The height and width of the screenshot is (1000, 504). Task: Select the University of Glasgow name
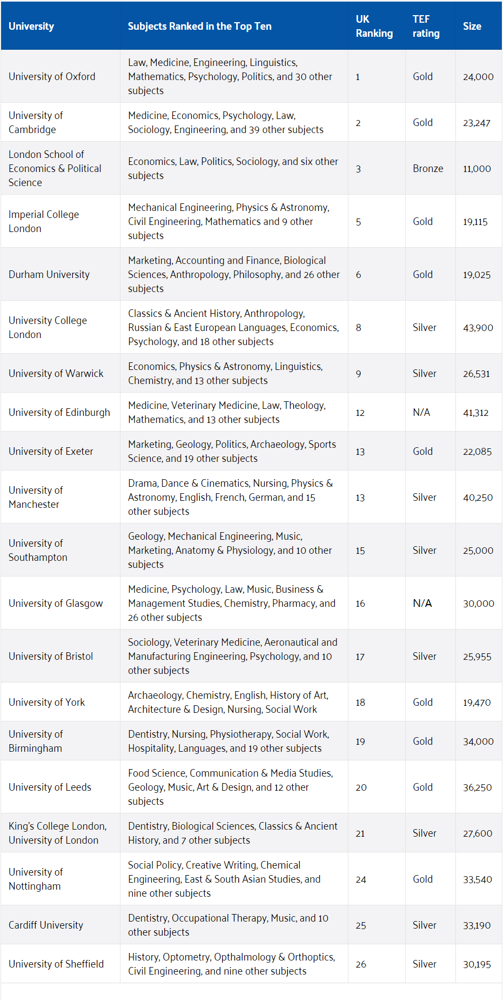(56, 603)
